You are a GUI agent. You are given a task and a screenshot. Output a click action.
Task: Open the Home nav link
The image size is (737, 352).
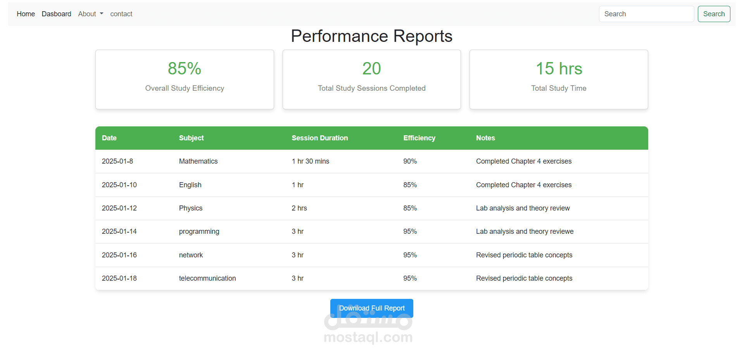point(26,14)
